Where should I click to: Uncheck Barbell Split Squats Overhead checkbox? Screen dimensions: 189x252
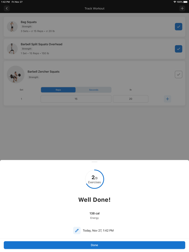[x=178, y=49]
